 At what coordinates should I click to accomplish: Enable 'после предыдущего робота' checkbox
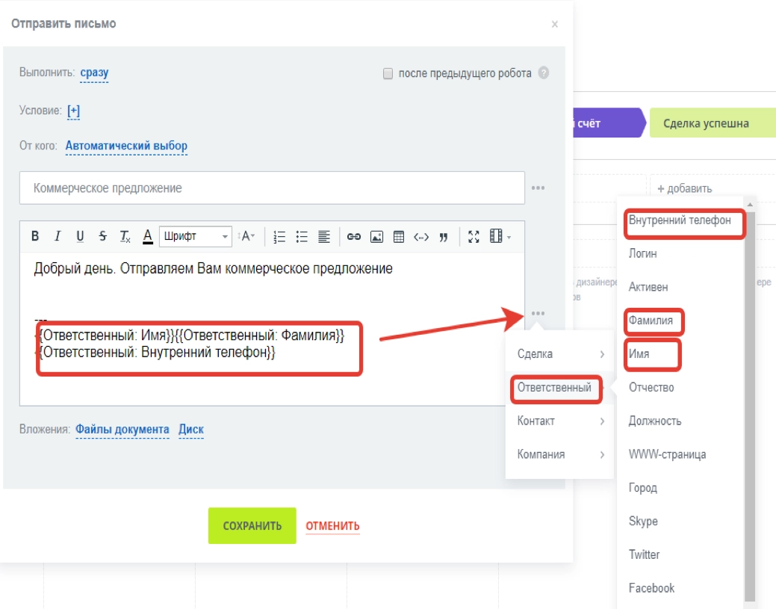(388, 73)
